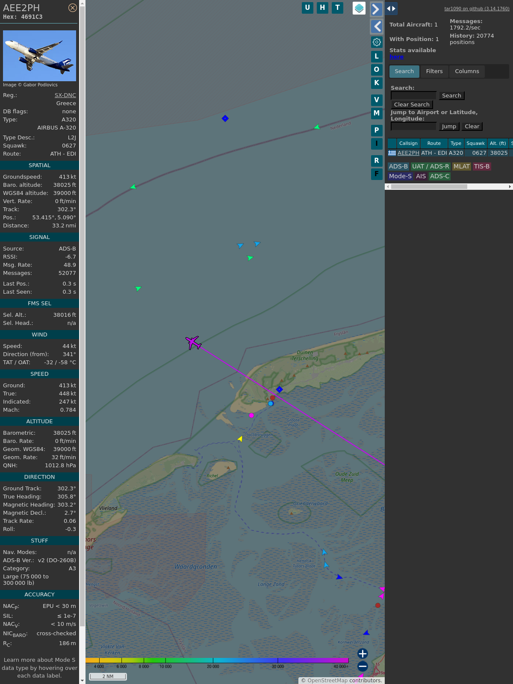Toggle the U map button
This screenshot has width=513, height=684.
pos(307,8)
